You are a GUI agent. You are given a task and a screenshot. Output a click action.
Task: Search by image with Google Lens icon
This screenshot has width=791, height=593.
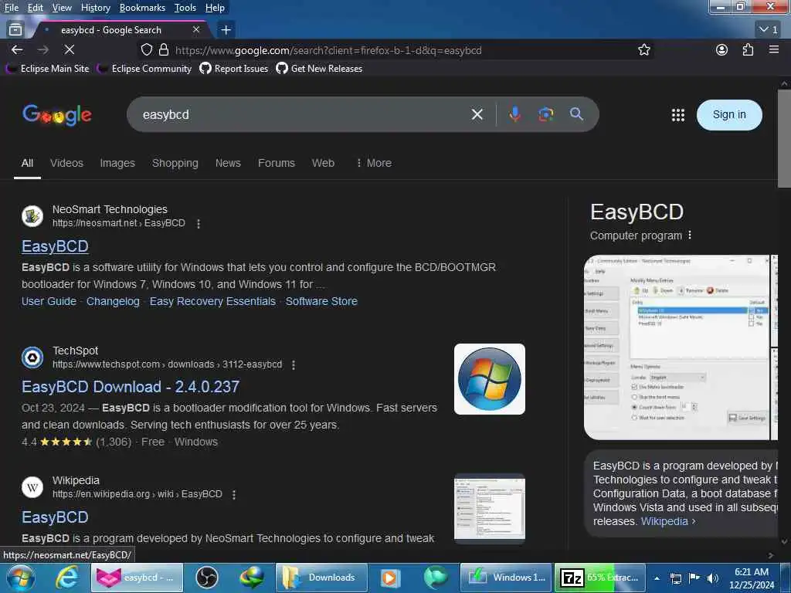point(545,114)
